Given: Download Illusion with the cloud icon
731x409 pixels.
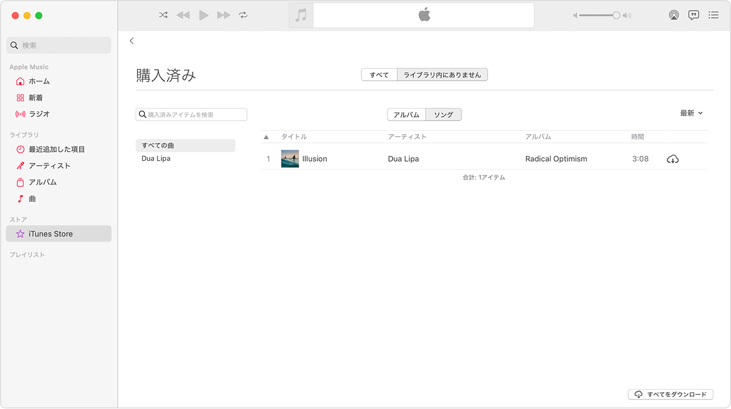Looking at the screenshot, I should pos(673,159).
